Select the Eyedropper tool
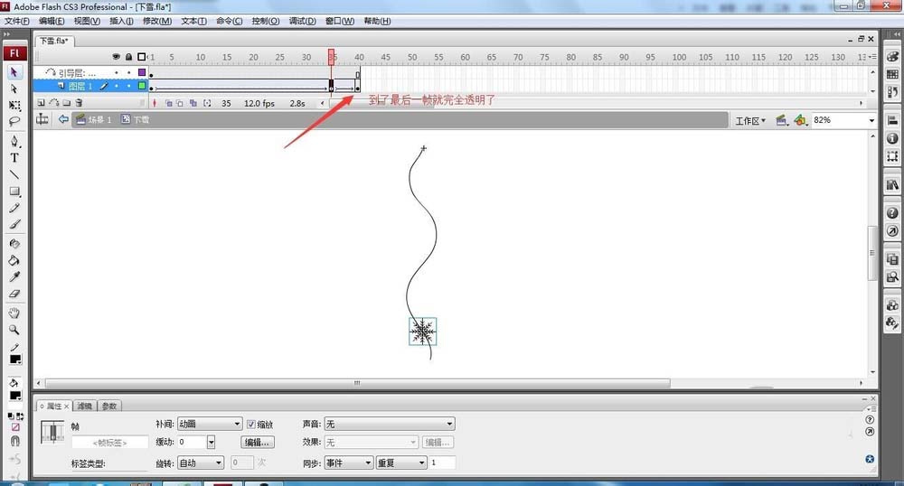The height and width of the screenshot is (486, 904). tap(14, 276)
